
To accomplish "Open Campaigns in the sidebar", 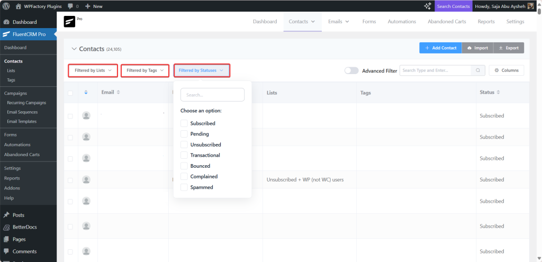I will [x=15, y=93].
